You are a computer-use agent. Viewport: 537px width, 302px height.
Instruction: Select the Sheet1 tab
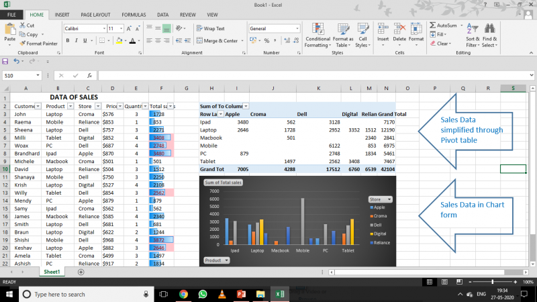click(x=52, y=272)
